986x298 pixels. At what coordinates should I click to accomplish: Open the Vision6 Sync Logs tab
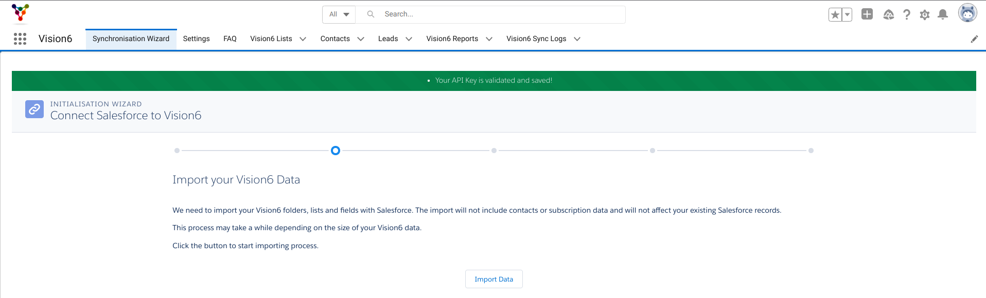click(536, 39)
